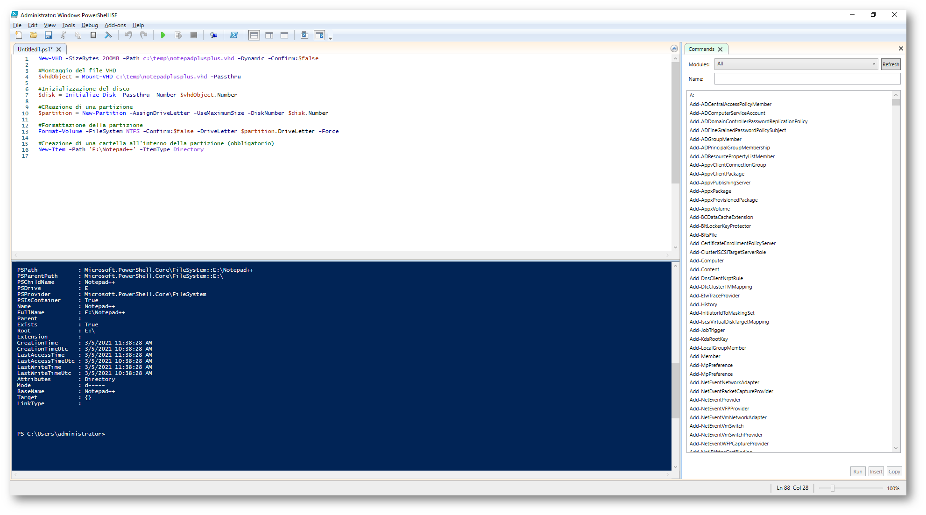Select Add-Content in the command list
The image size is (926, 515).
click(704, 270)
